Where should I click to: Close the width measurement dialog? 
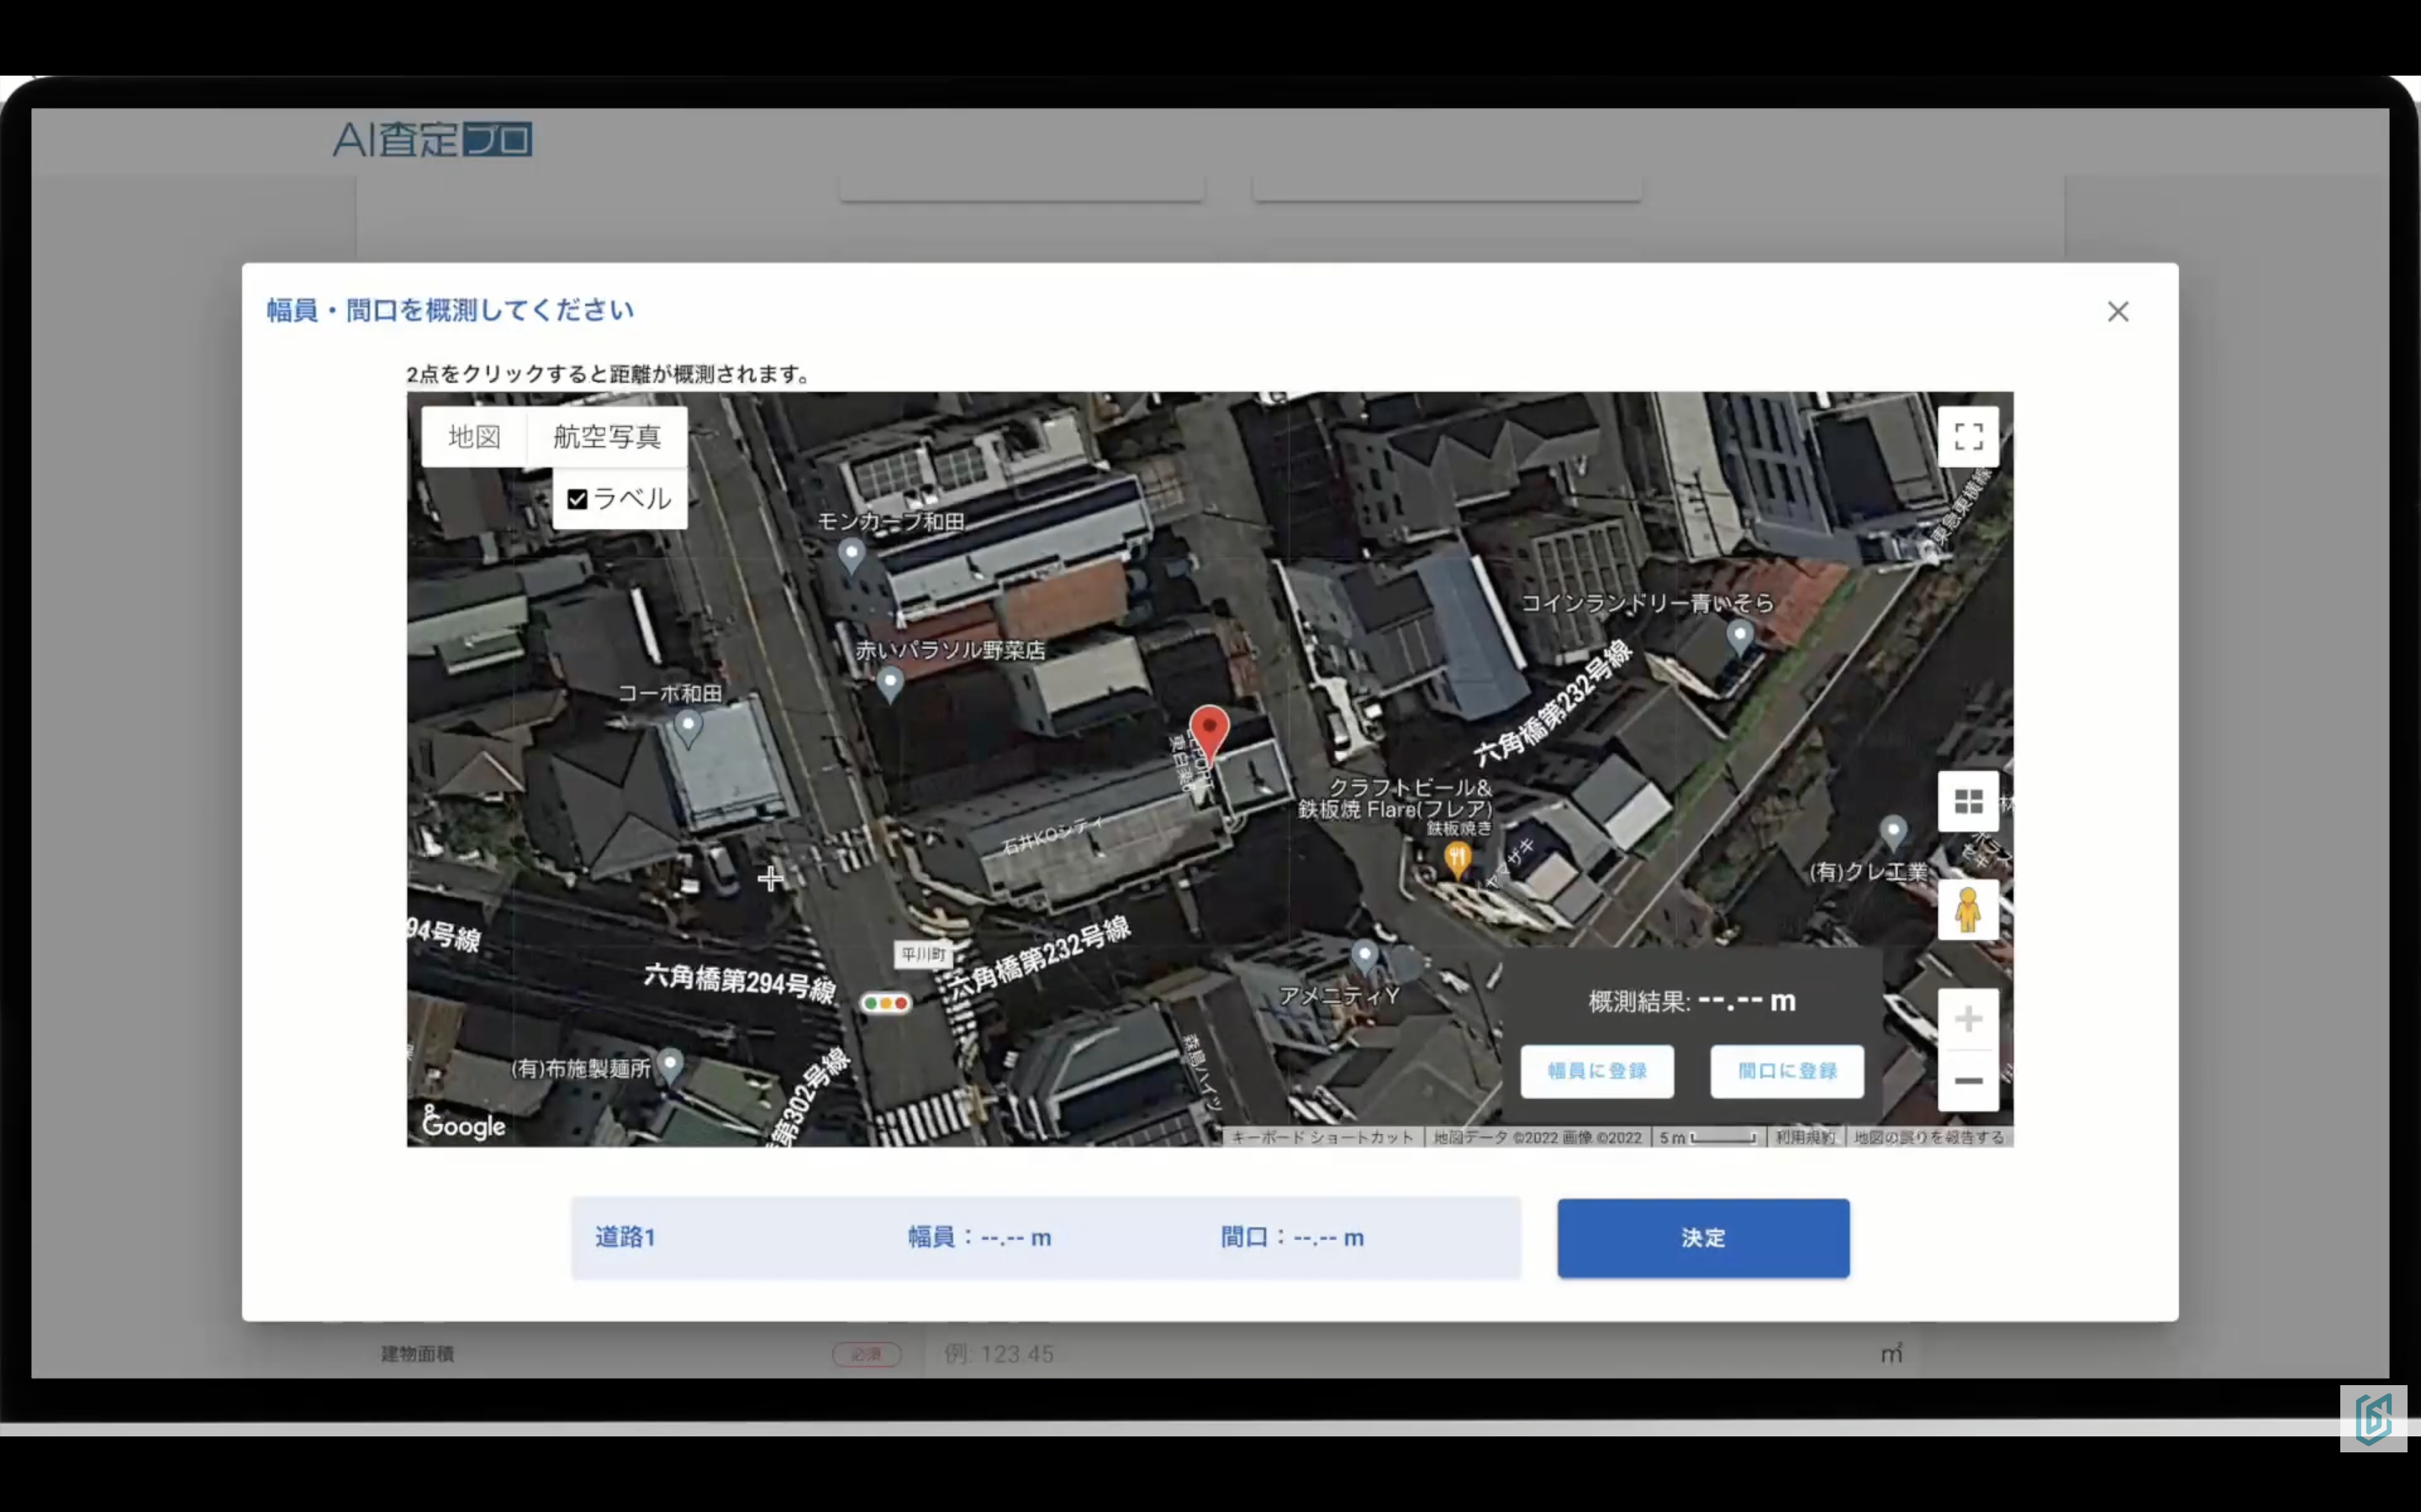pos(2117,311)
